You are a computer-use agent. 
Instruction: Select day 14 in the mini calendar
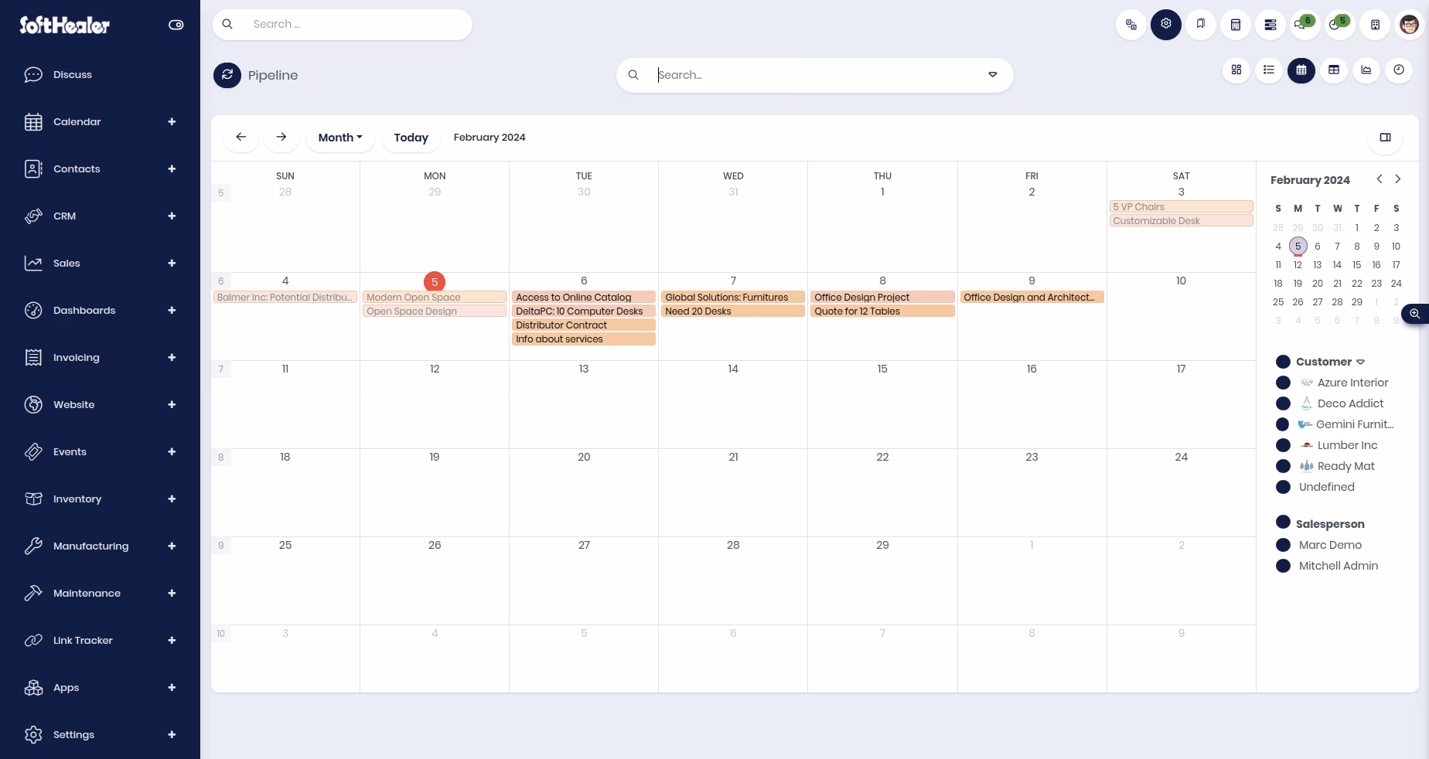coord(1337,264)
